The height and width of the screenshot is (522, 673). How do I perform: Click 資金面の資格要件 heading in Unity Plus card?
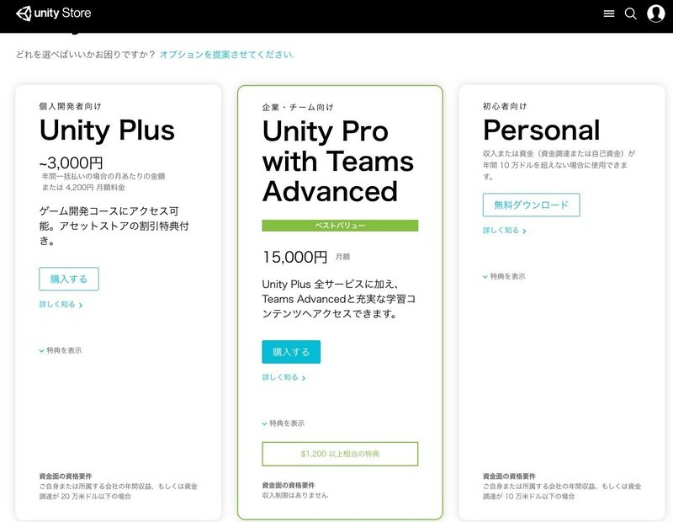(x=66, y=476)
